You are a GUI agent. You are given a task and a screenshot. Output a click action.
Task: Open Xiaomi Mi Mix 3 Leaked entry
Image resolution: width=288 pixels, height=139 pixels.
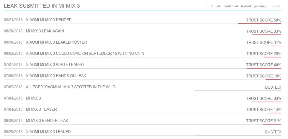pos(48,132)
